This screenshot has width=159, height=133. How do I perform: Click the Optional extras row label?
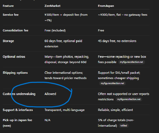(14, 57)
